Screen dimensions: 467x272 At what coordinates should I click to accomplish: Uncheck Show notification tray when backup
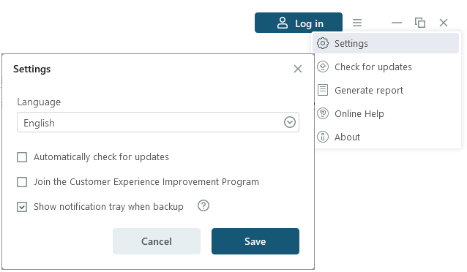(x=22, y=207)
